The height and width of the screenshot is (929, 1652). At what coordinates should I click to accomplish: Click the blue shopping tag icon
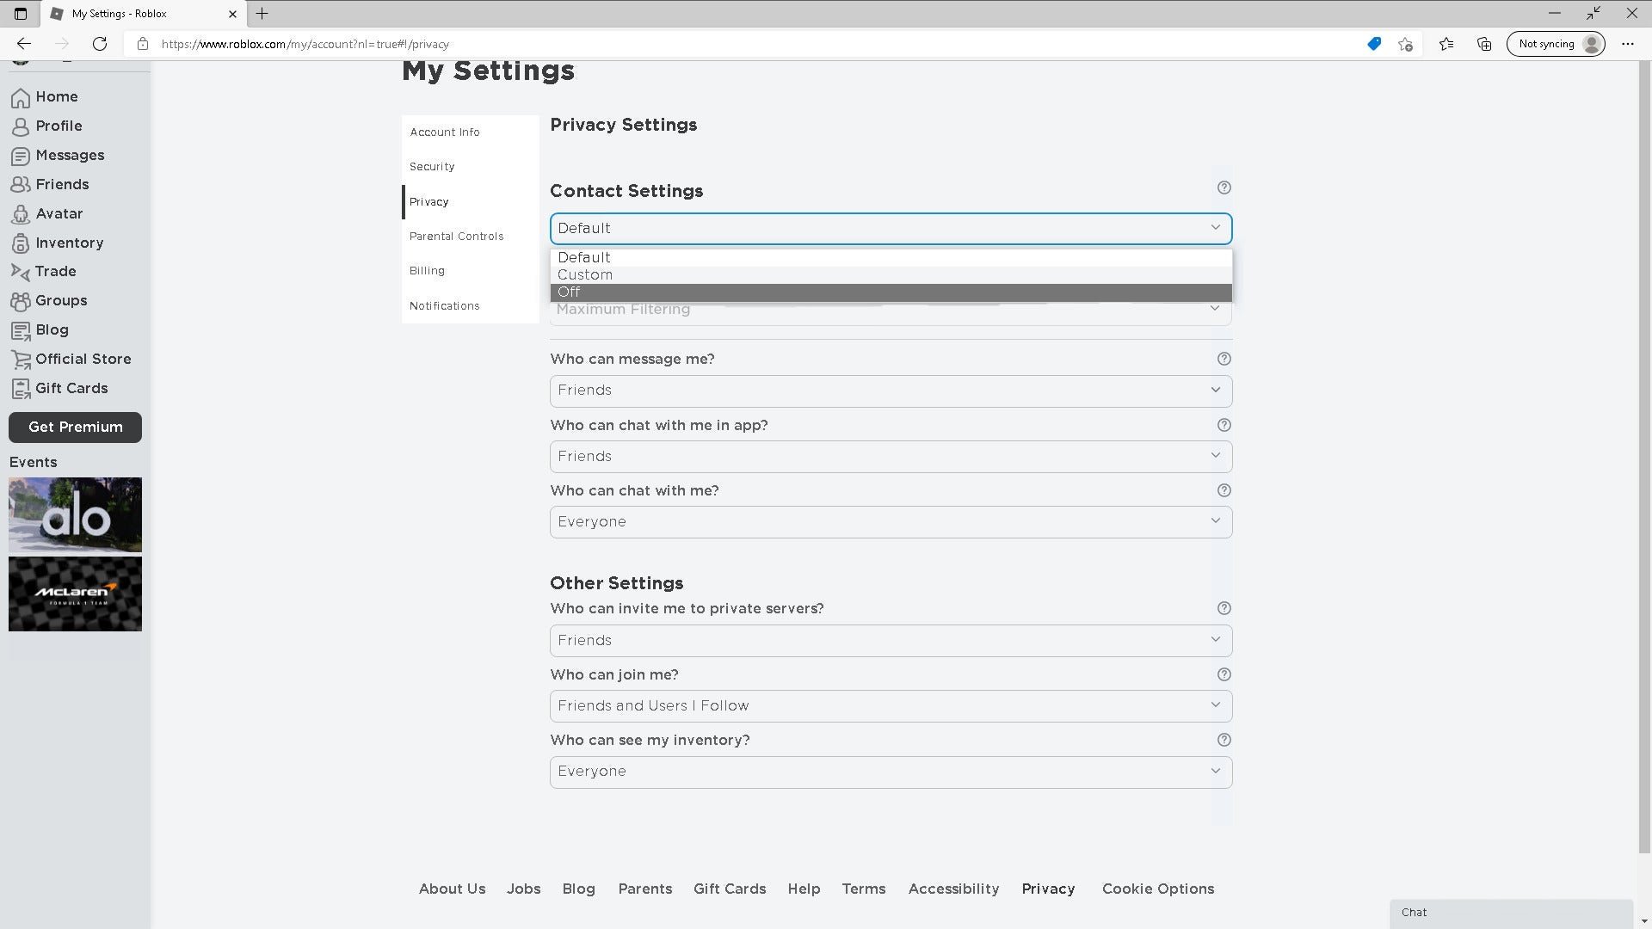[x=1374, y=44]
